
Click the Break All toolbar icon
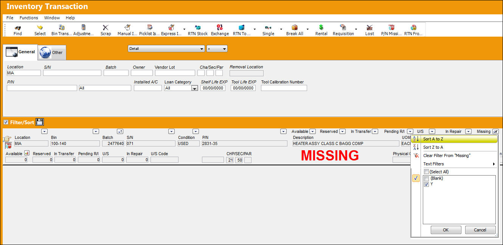pyautogui.click(x=295, y=28)
